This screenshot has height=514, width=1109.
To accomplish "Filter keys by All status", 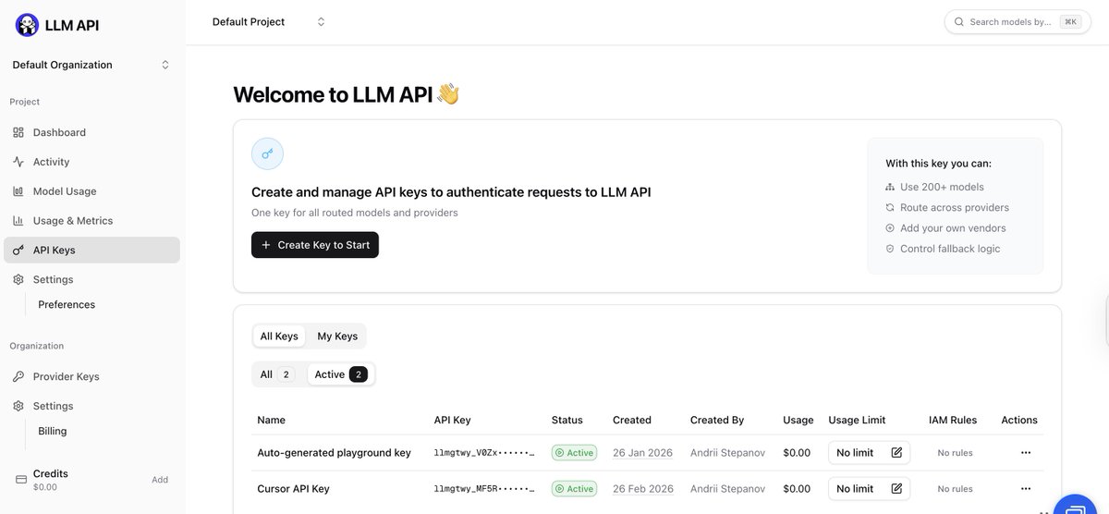I will [x=278, y=374].
